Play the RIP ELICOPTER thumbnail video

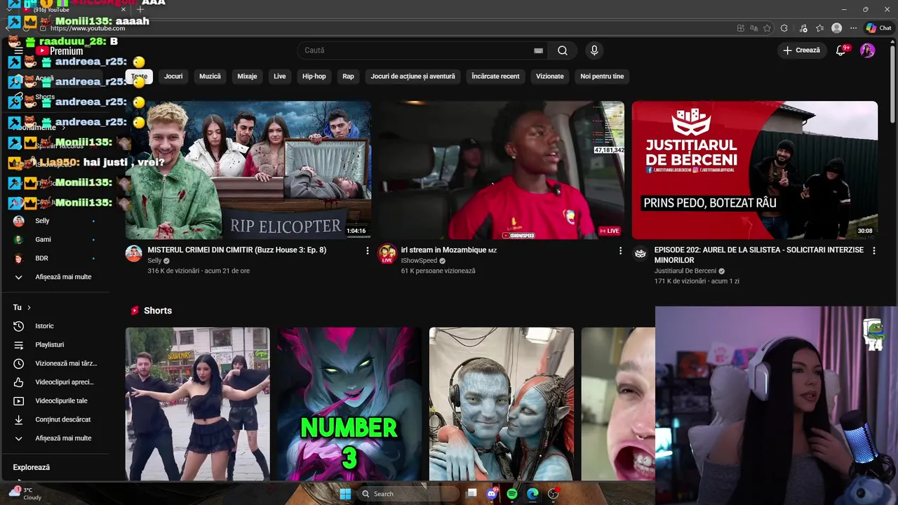248,170
